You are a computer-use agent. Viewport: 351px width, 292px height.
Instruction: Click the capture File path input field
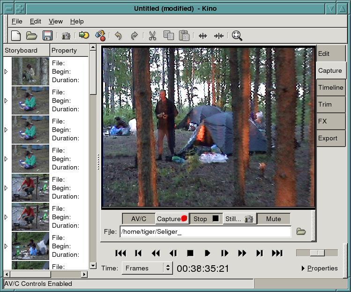tap(205, 231)
